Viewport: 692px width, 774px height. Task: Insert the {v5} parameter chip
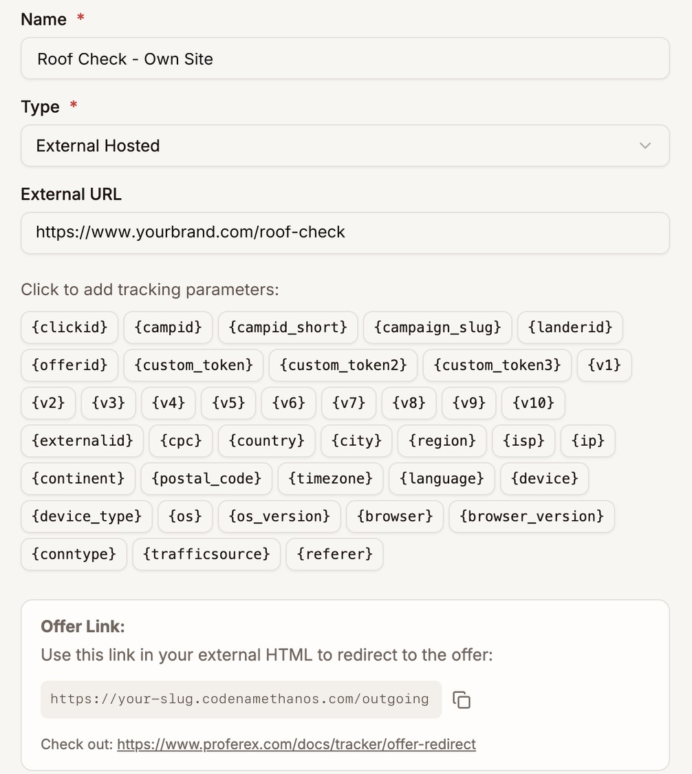tap(228, 402)
